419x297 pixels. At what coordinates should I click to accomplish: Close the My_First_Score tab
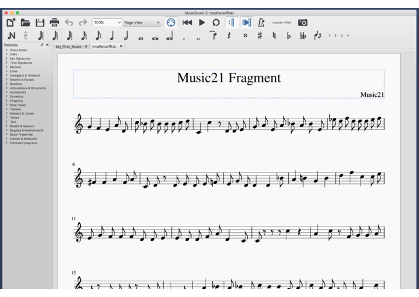point(86,46)
